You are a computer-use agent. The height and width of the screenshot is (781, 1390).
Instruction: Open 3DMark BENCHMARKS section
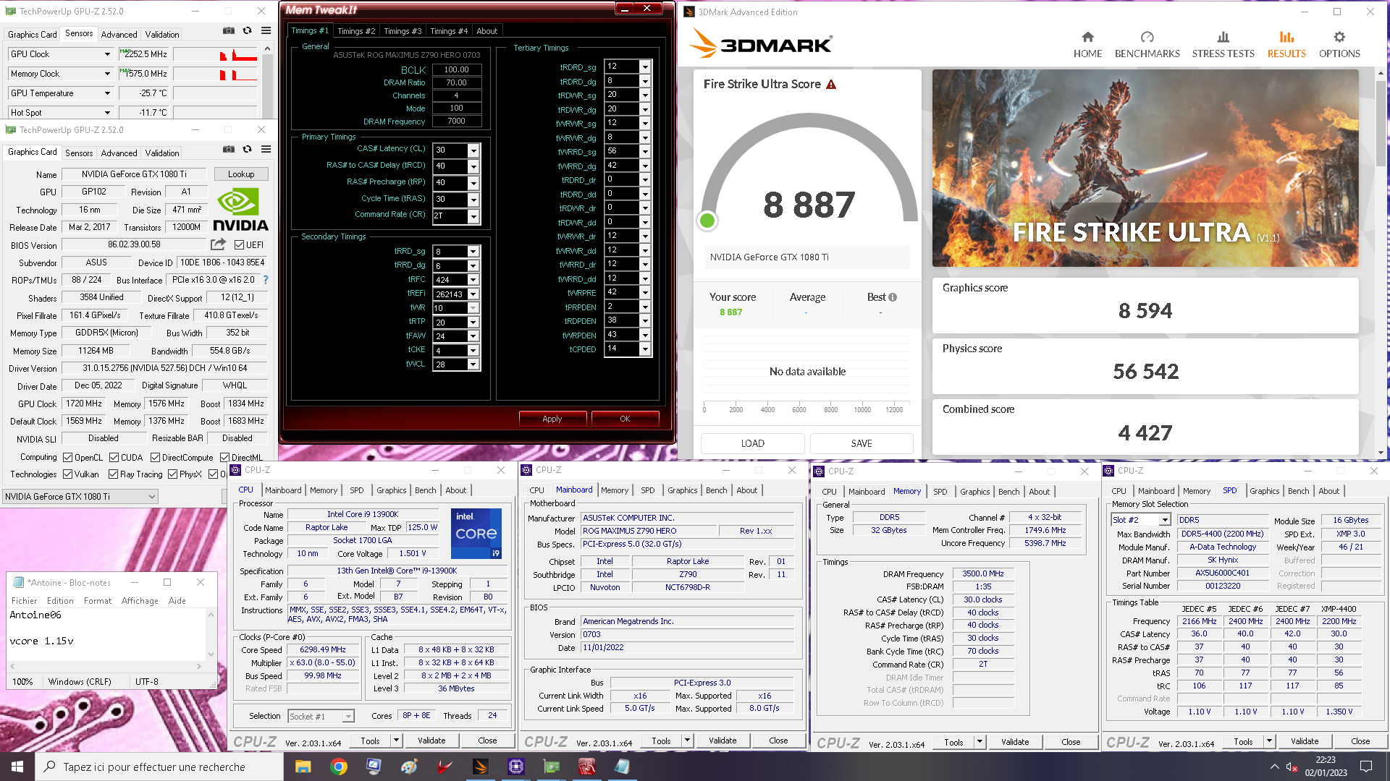click(1147, 45)
